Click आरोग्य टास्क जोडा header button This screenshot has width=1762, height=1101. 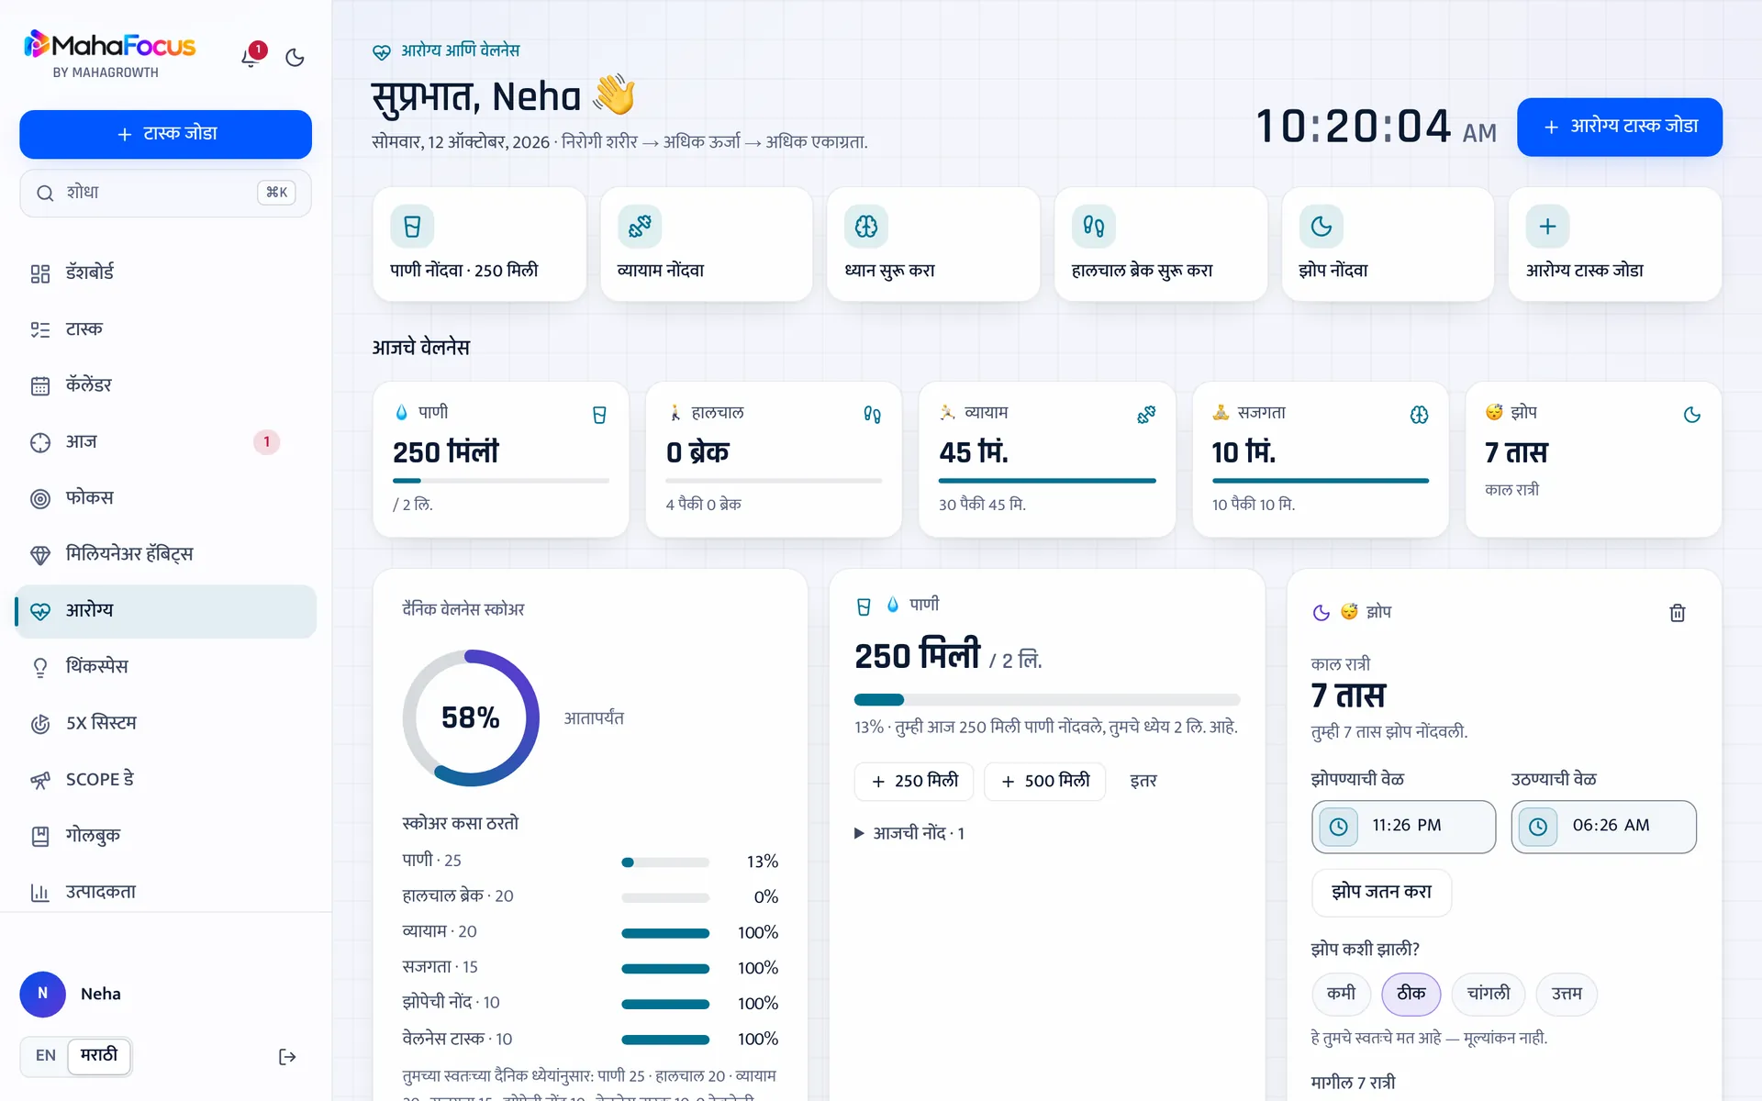(1620, 127)
